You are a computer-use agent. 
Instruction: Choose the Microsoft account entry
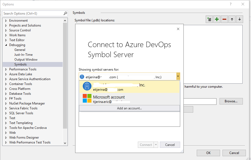click(x=129, y=99)
